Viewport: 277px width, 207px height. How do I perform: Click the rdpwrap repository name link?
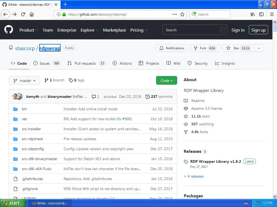coord(50,48)
